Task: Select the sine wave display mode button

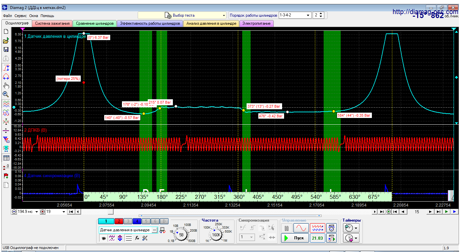Action: click(301, 228)
